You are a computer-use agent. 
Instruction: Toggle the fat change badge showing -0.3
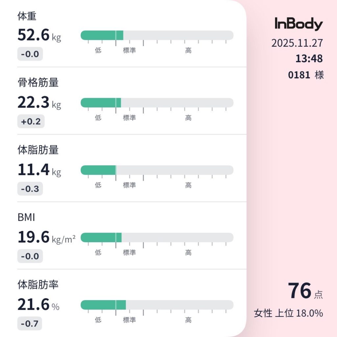point(30,189)
